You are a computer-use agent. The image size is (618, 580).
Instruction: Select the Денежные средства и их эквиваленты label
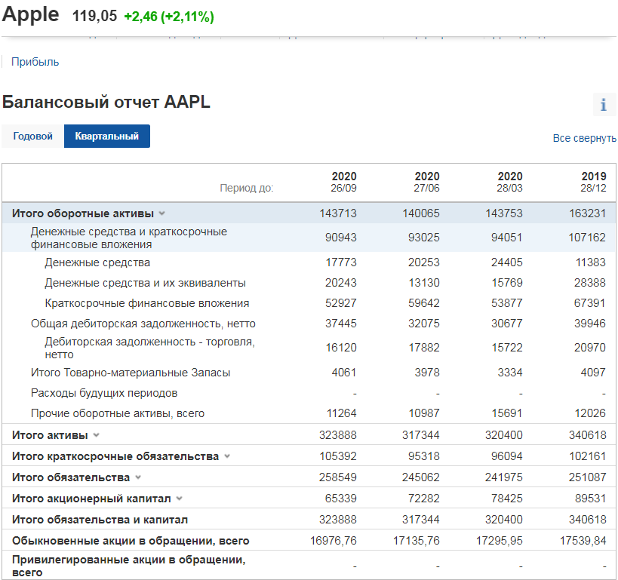pyautogui.click(x=145, y=283)
